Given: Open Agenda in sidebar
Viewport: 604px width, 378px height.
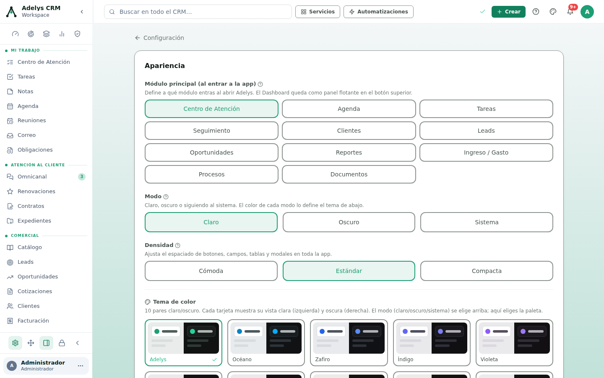Looking at the screenshot, I should tap(46, 106).
